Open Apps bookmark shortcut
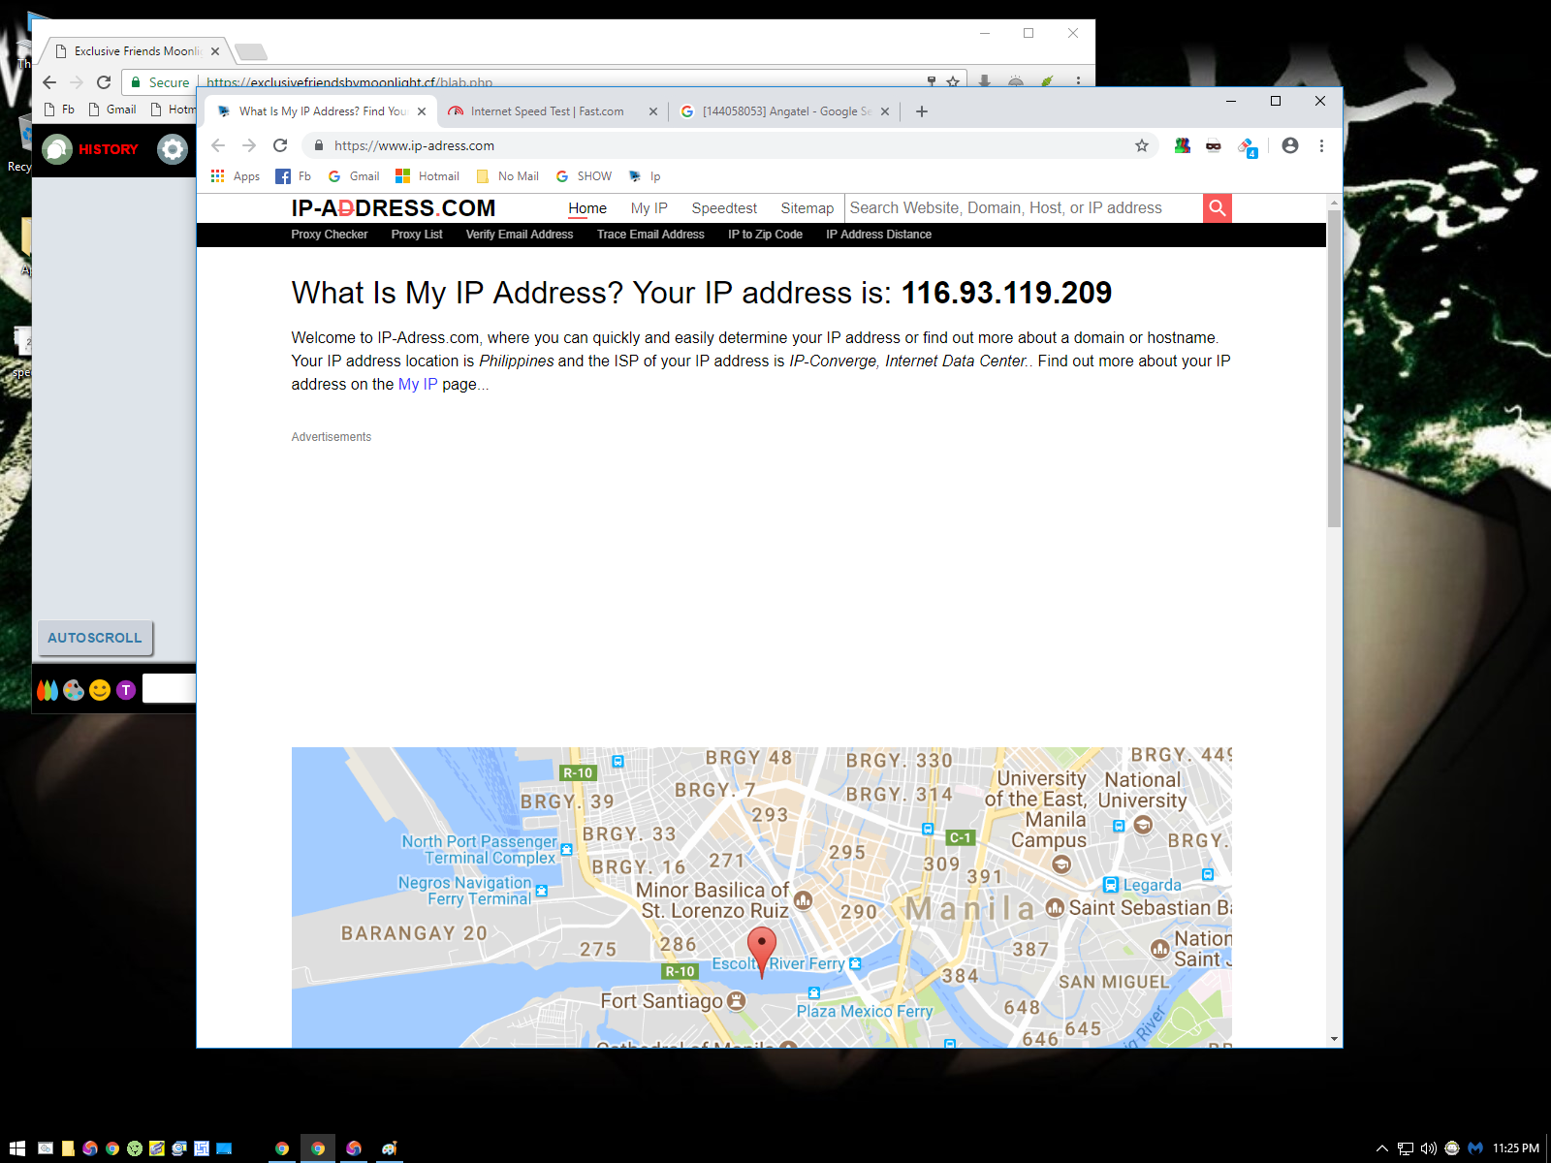 (x=236, y=176)
